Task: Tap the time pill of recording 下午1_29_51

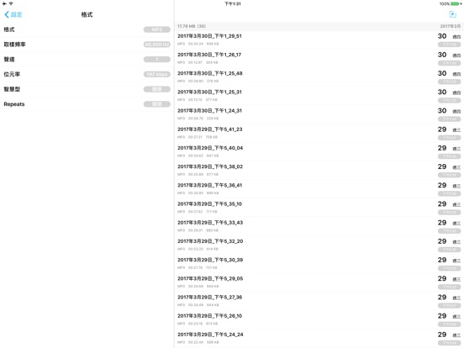Action: (449, 45)
